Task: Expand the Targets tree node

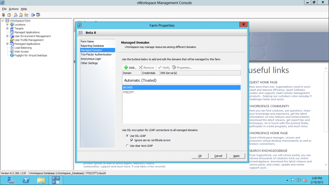Action: [7, 28]
